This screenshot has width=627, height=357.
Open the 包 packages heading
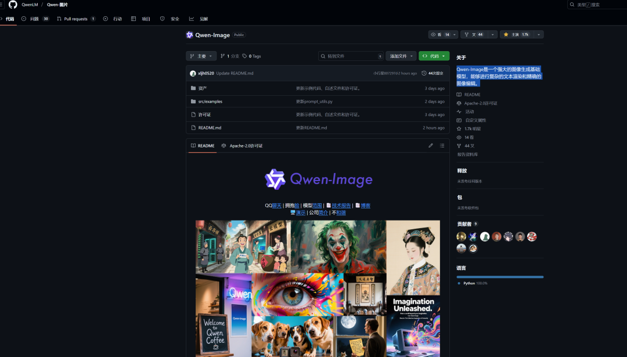tap(459, 197)
